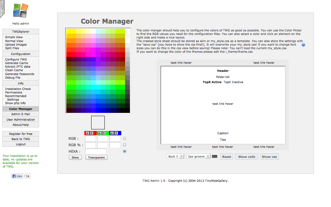
Task: Decrease the blue value with down arrow
Action: point(116,133)
